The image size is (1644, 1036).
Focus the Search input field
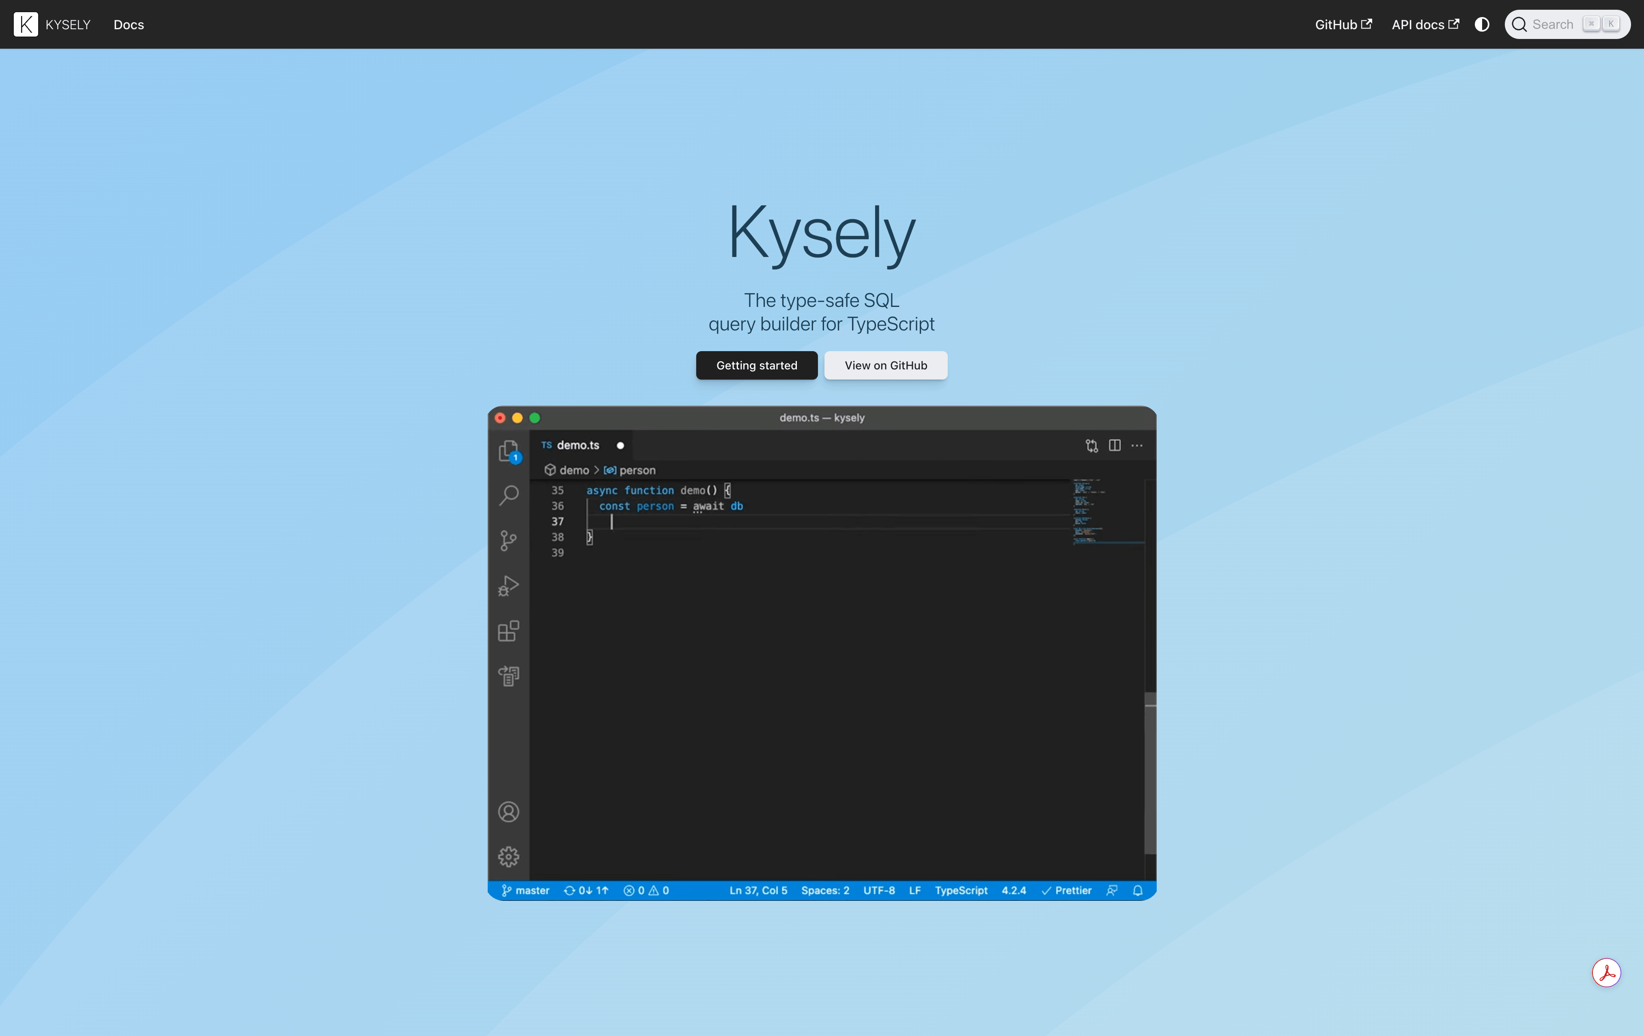coord(1567,25)
